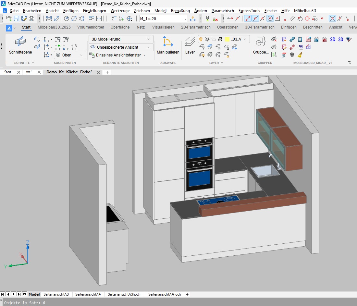Viewport: 357px width, 306px height.
Task: Click the broom cleanup icon
Action: click(300, 55)
